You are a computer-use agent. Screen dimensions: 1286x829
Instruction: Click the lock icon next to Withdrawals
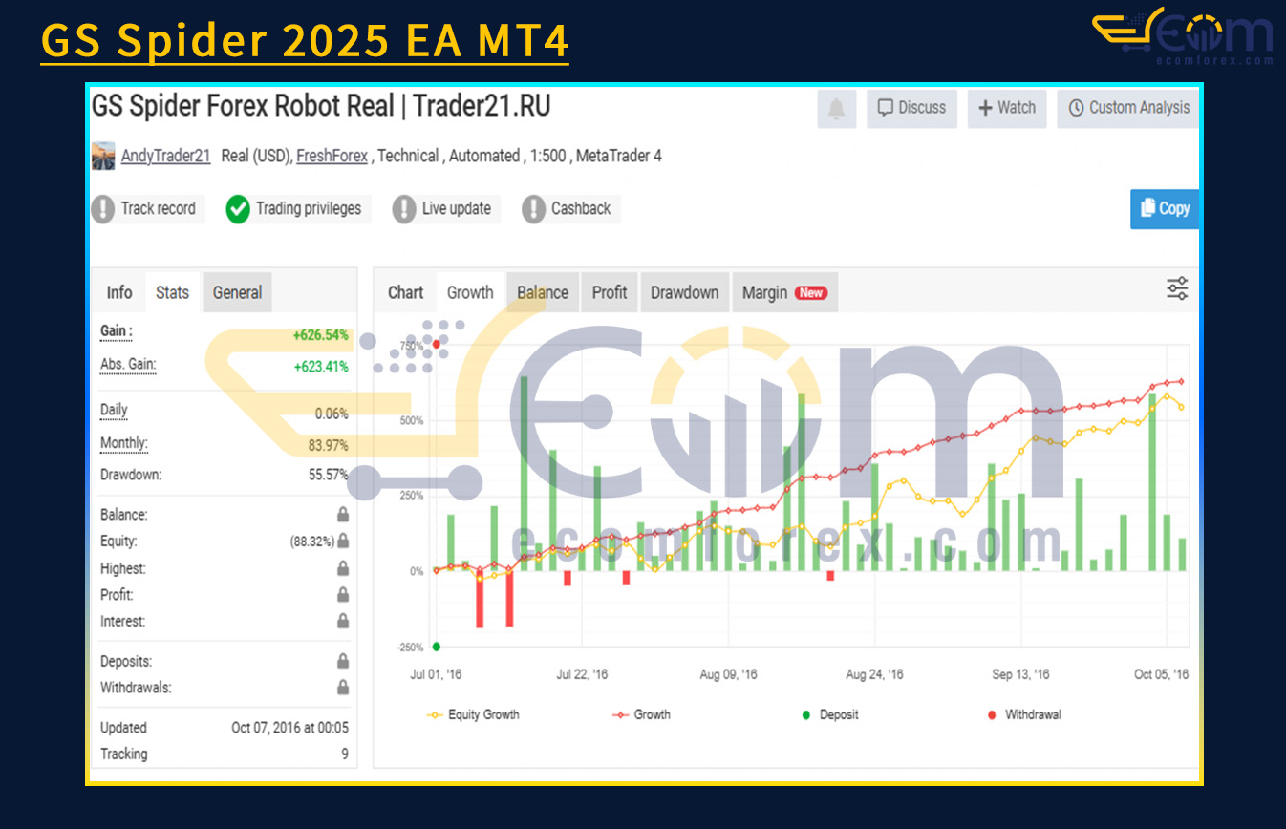click(343, 688)
